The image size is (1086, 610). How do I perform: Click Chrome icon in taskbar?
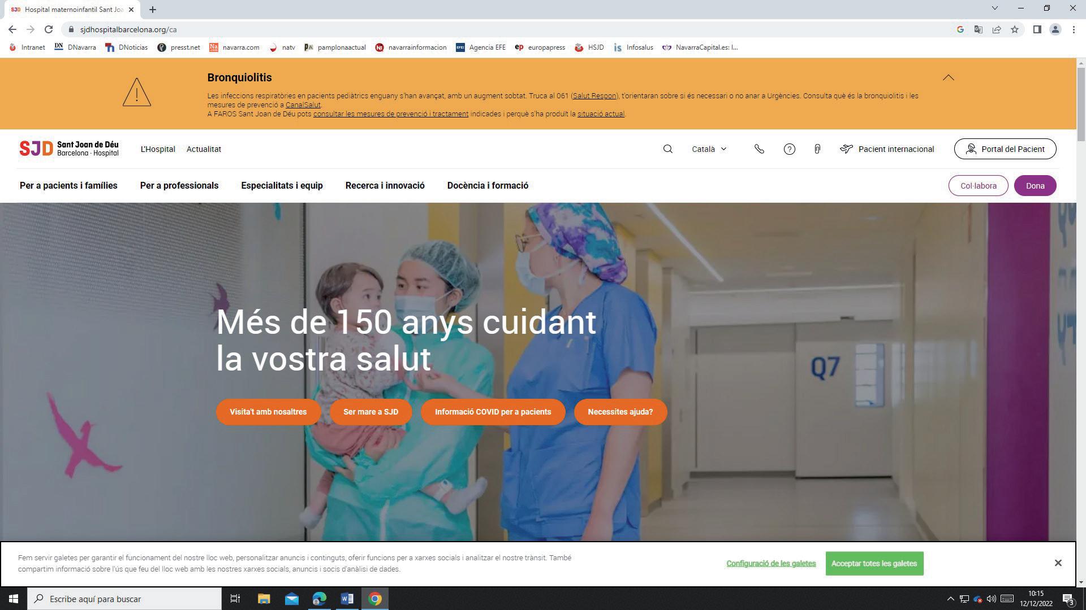click(x=374, y=599)
